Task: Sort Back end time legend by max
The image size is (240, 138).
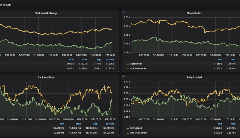Action: 78,124
